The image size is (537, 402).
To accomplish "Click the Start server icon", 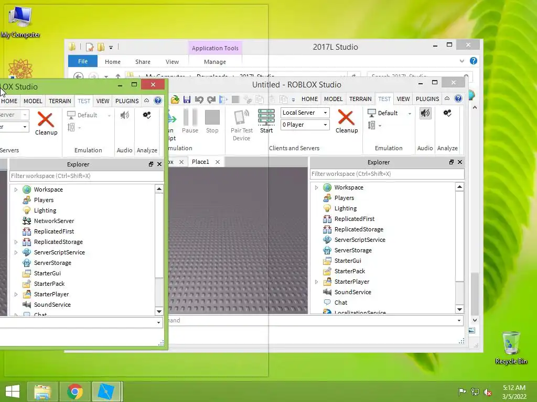I will tap(266, 117).
